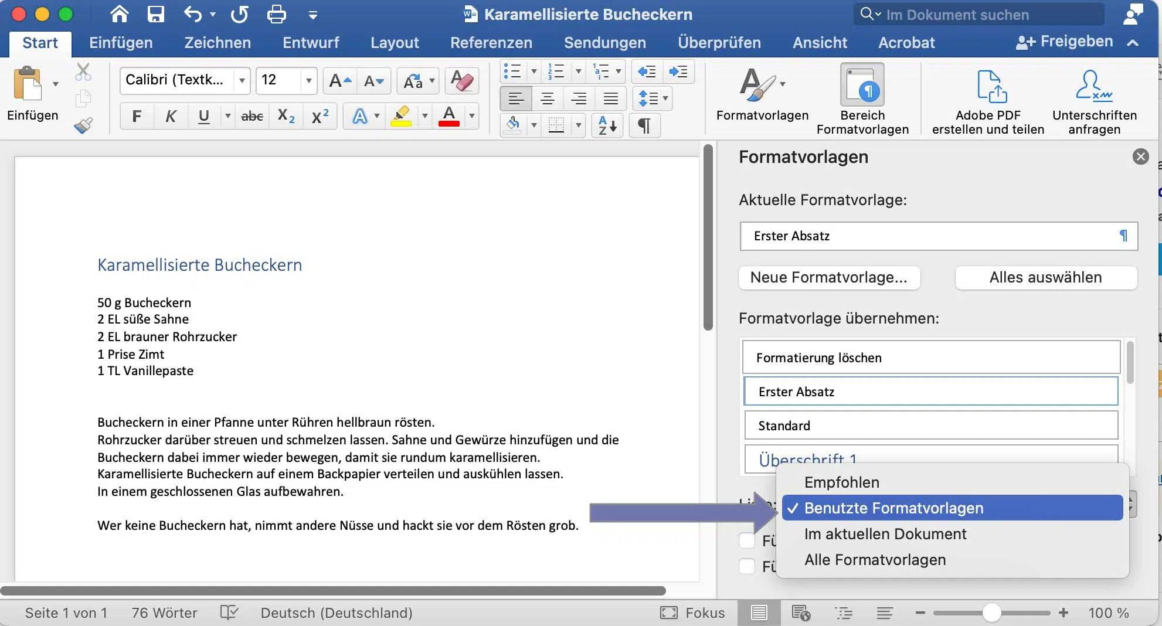The height and width of the screenshot is (626, 1162).
Task: Open account profile icon at top right
Action: pyautogui.click(x=1133, y=14)
